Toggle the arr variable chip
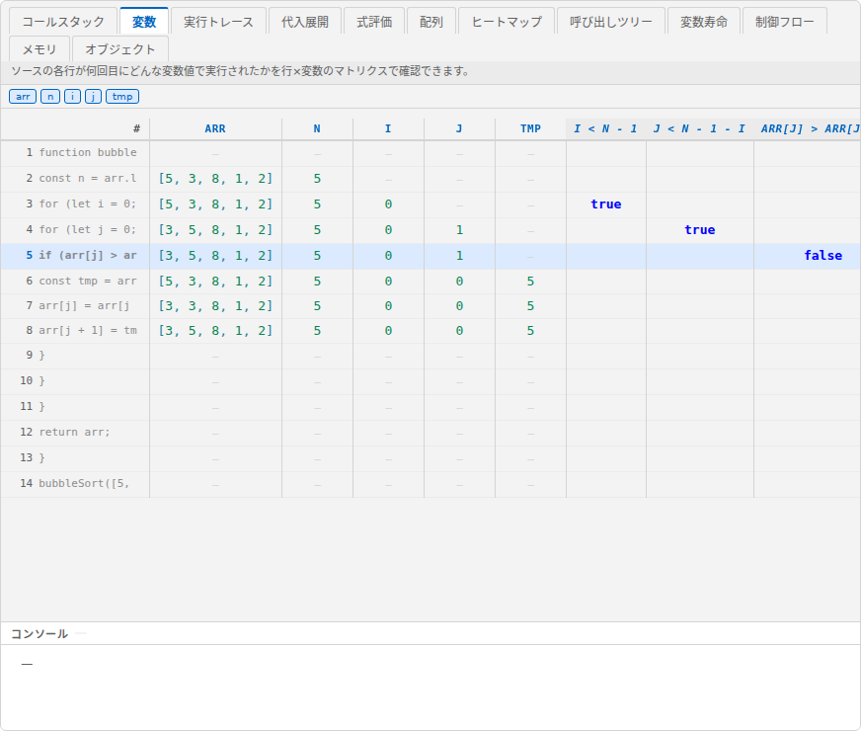Viewport: 861px width, 731px height. pos(23,97)
